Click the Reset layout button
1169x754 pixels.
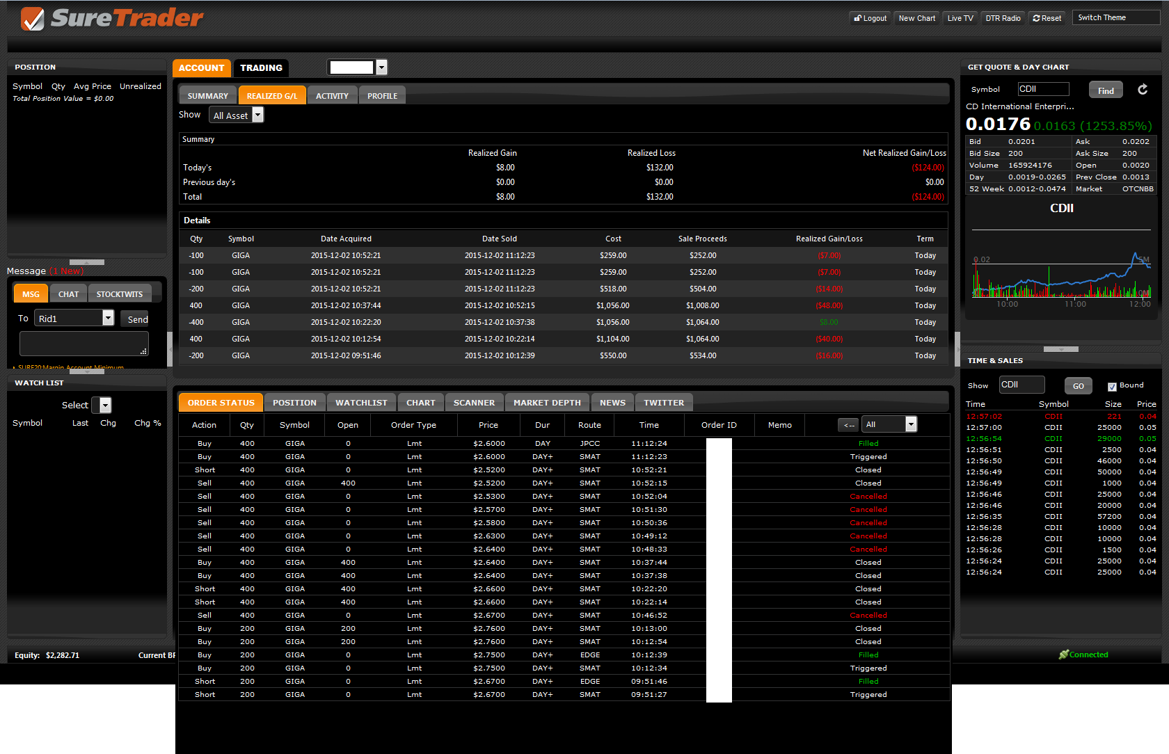[1047, 18]
